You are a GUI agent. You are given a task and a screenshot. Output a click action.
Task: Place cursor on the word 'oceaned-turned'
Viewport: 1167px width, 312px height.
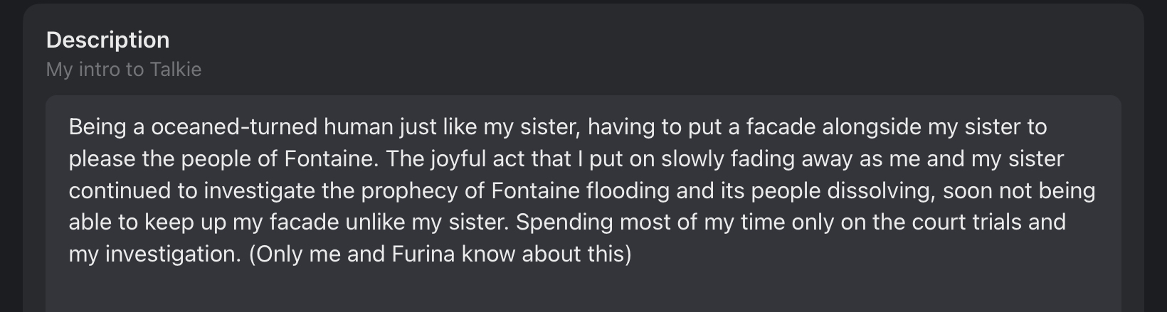click(234, 127)
